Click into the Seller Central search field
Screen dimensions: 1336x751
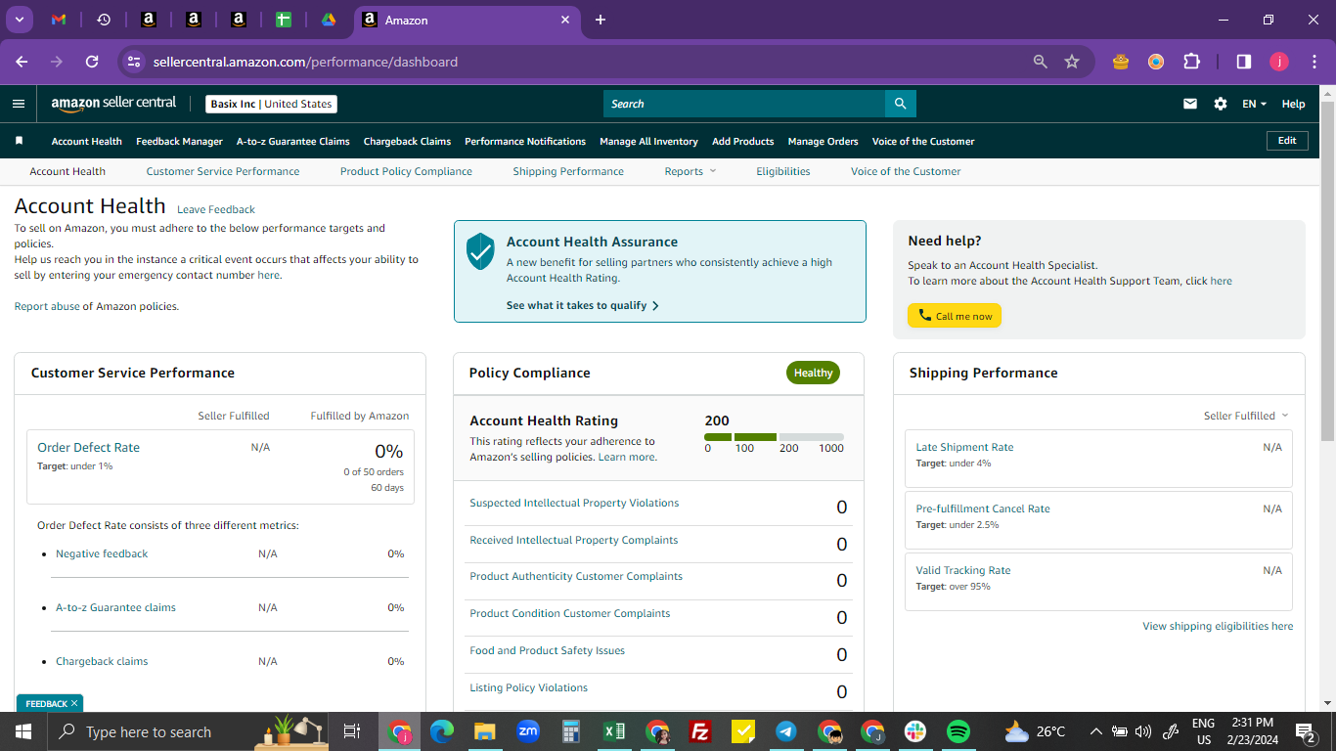[x=744, y=104]
